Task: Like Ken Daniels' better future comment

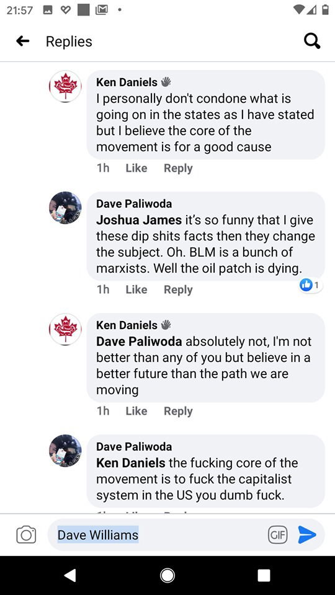Action: 136,411
